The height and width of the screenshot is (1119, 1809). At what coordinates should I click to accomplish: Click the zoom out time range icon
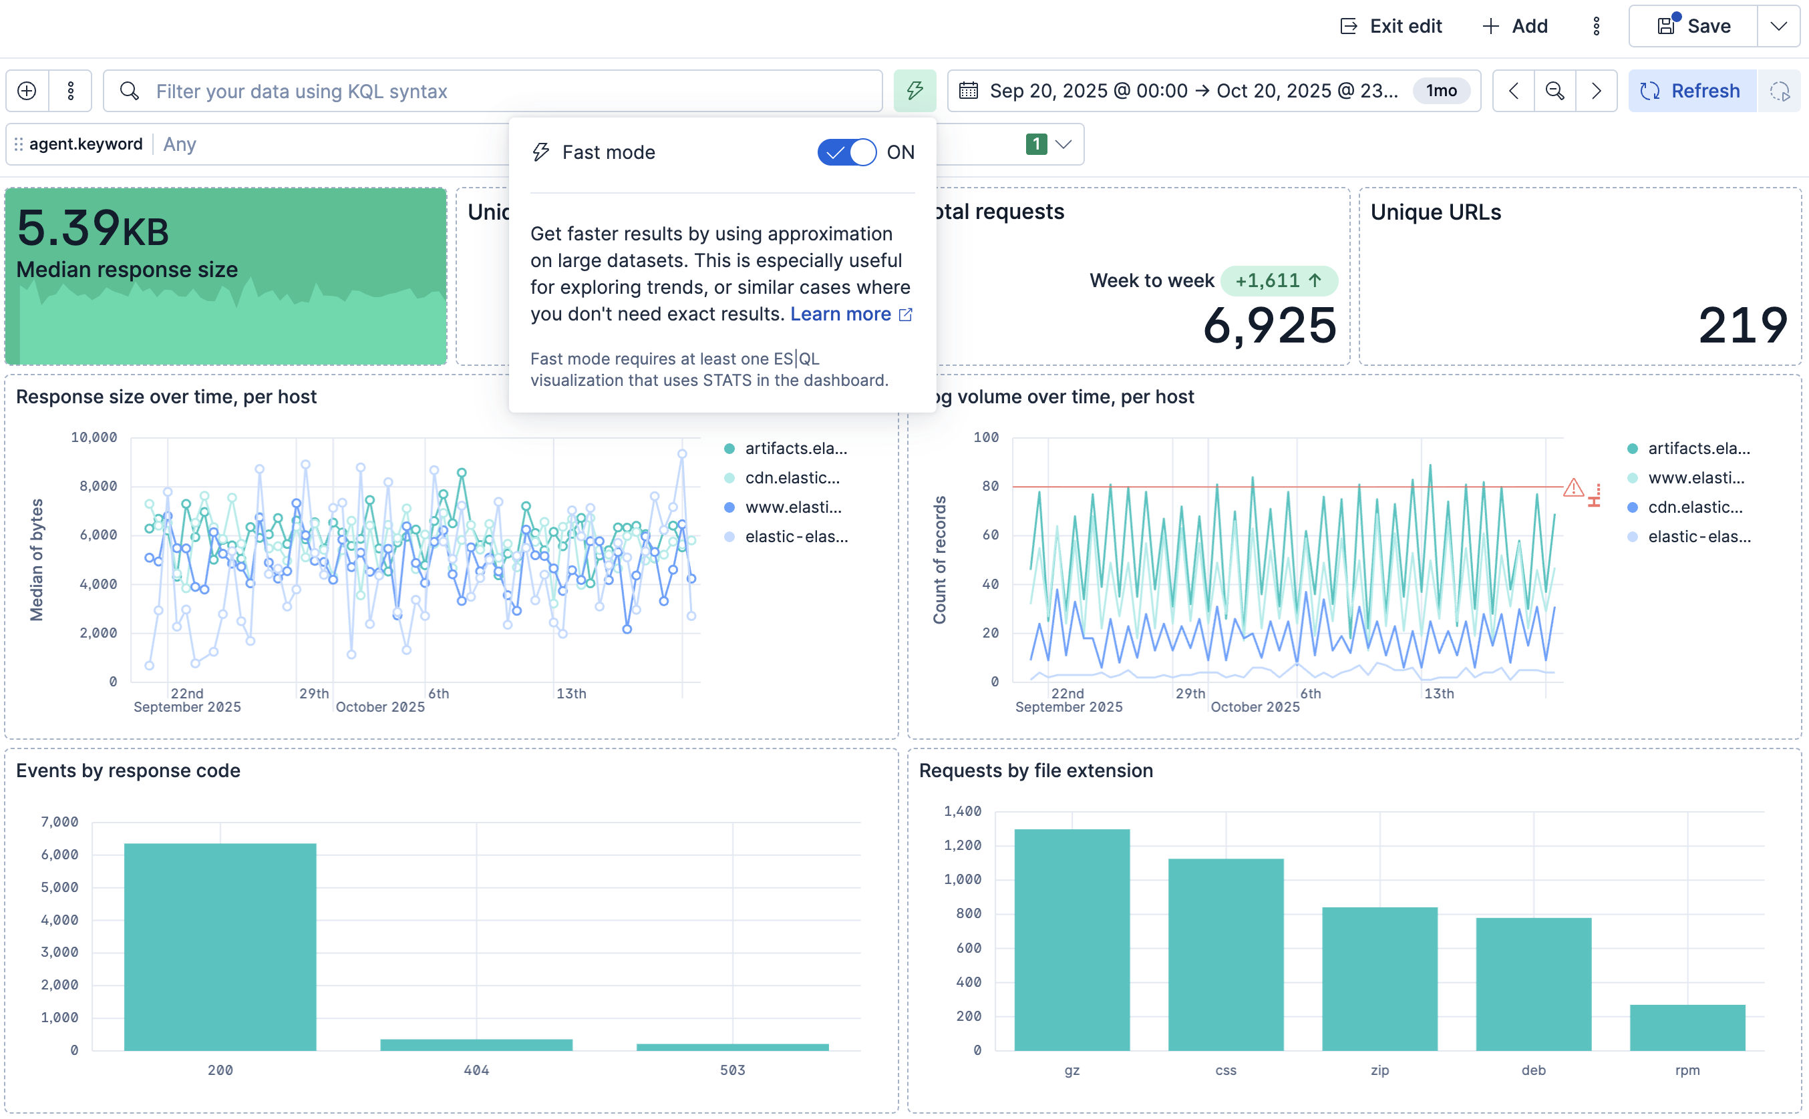point(1555,91)
